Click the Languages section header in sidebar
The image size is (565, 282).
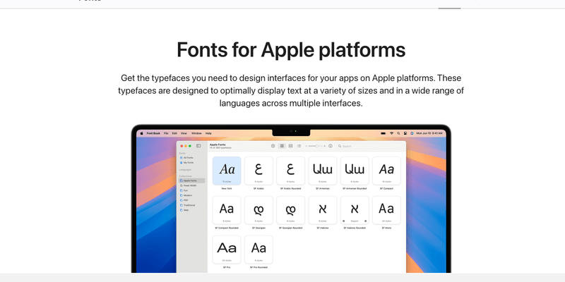click(x=186, y=169)
